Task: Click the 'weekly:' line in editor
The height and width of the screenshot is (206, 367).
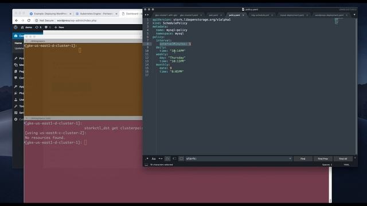Action: [162, 54]
